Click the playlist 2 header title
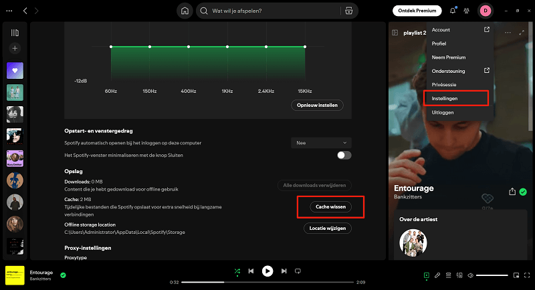The image size is (535, 290). [x=415, y=33]
